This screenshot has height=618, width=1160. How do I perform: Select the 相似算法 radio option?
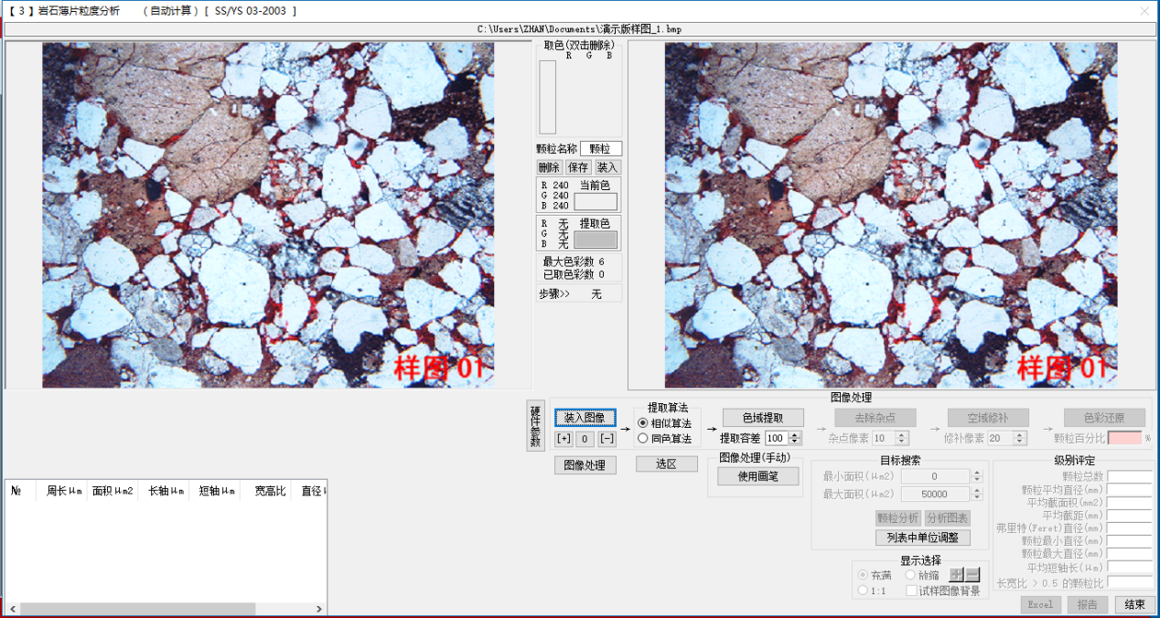[x=643, y=423]
